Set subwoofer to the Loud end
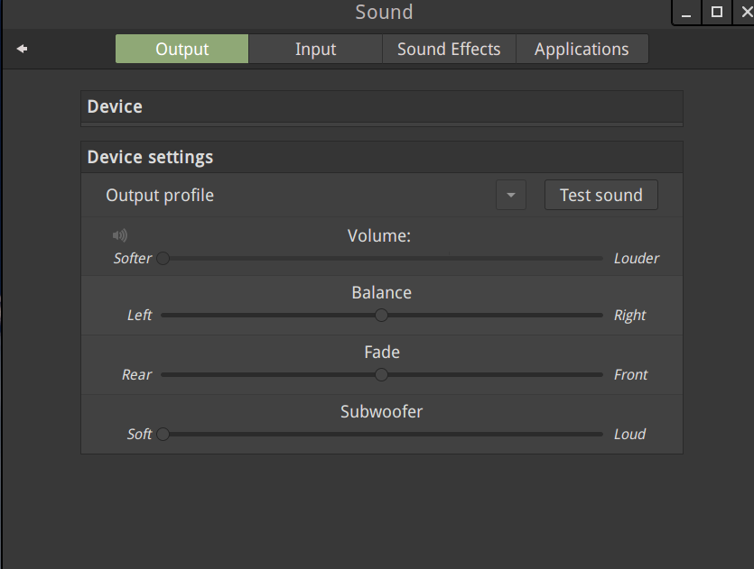754x569 pixels. point(600,434)
